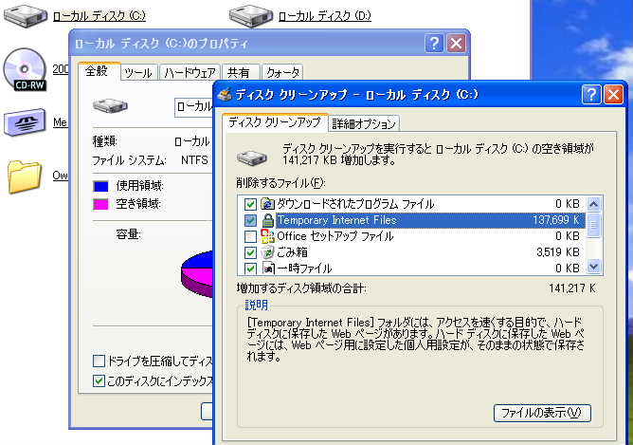
Task: Click the recycle bin icon in list
Action: (267, 252)
